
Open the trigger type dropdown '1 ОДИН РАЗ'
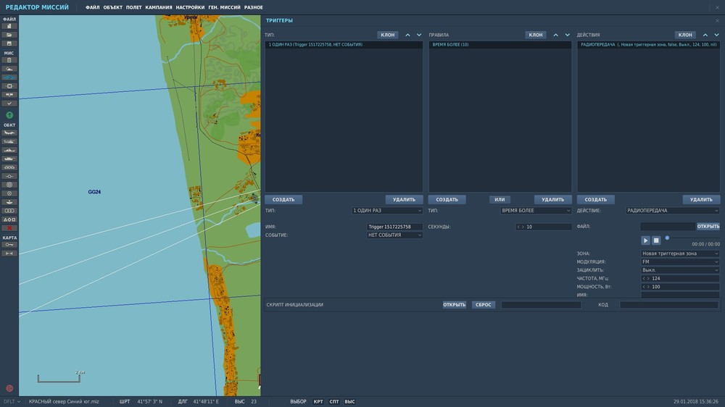click(x=387, y=211)
